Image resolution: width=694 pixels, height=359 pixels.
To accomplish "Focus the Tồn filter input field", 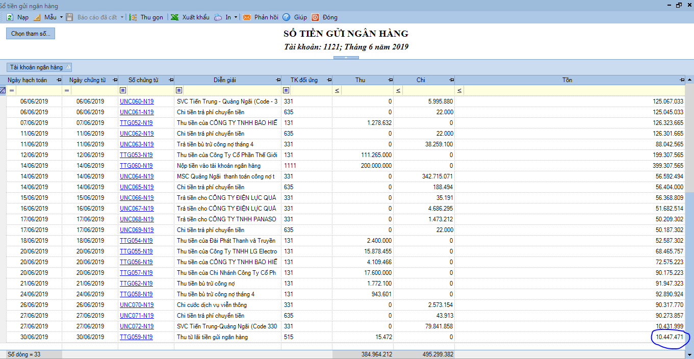I will click(574, 91).
